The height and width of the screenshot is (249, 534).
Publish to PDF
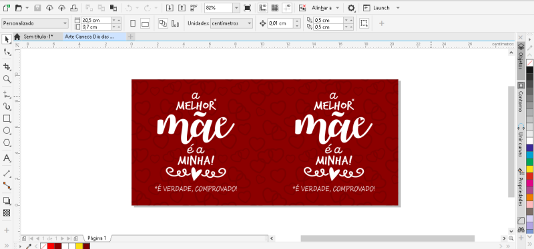tap(194, 7)
